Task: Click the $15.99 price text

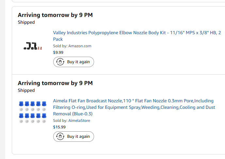Action: [x=59, y=127]
